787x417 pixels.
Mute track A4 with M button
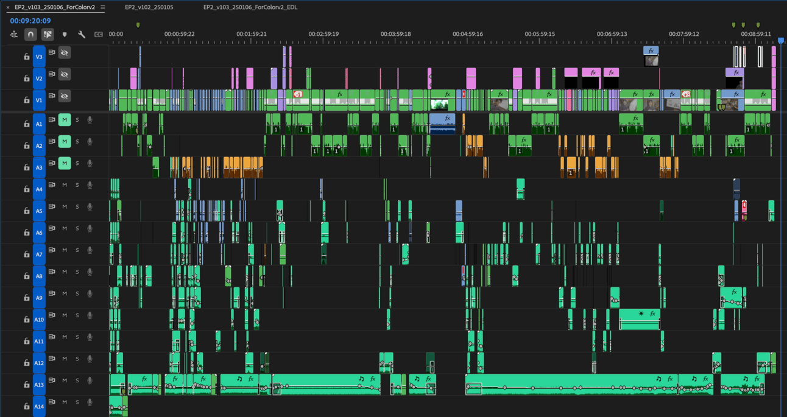(64, 185)
